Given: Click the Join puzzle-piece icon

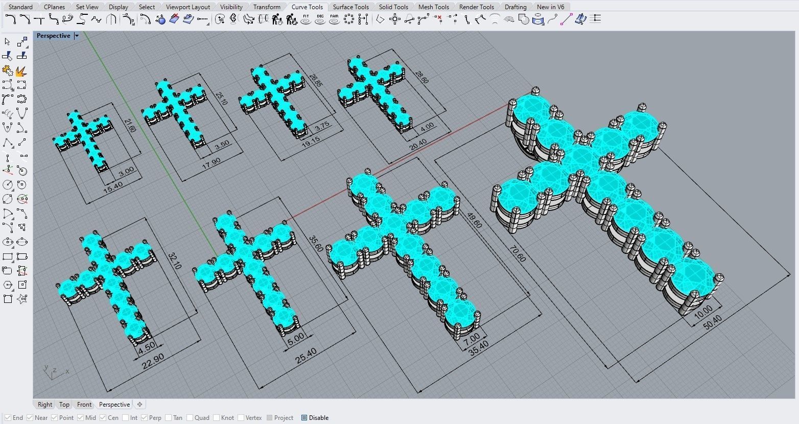Looking at the screenshot, I should coord(8,70).
